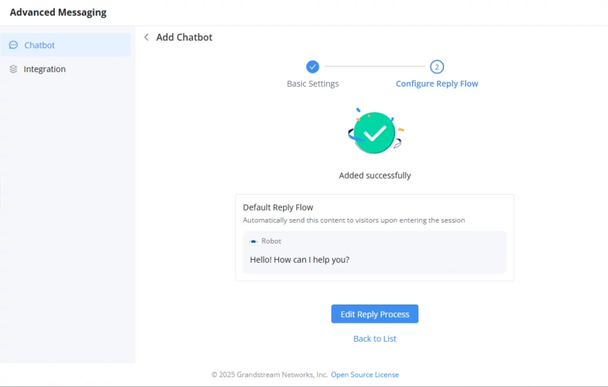Click the Added successfully message text
The image size is (608, 387).
[x=375, y=175]
